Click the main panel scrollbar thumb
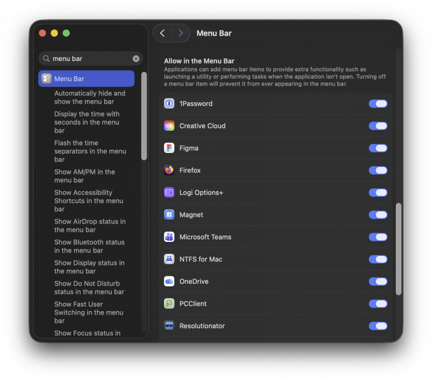 [x=398, y=249]
